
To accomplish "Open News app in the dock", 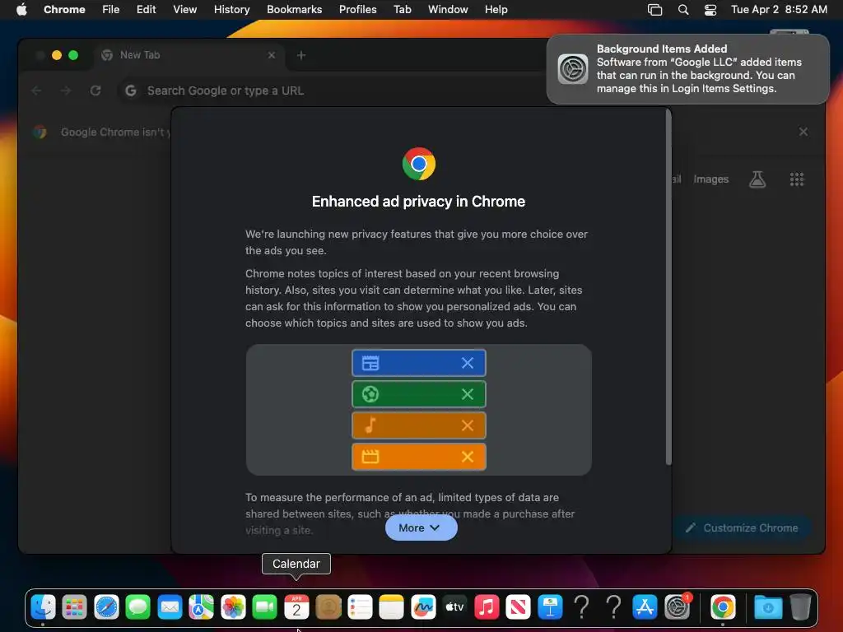I will 519,607.
